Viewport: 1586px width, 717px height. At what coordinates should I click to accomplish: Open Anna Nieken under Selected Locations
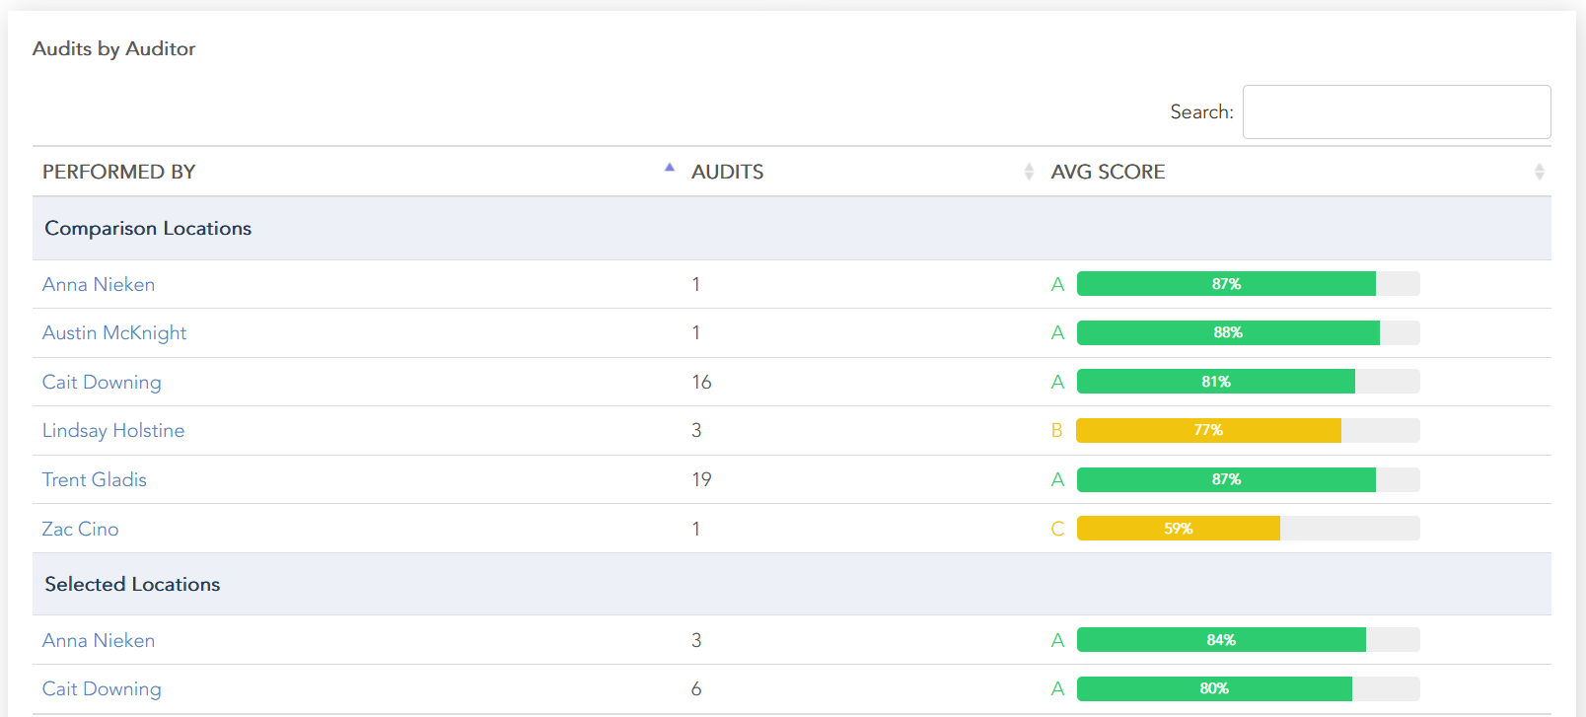click(x=99, y=640)
